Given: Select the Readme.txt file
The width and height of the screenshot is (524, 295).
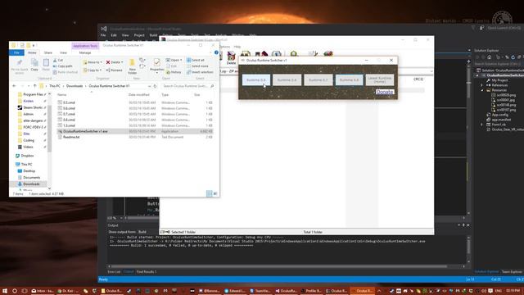Looking at the screenshot, I should 135,137.
